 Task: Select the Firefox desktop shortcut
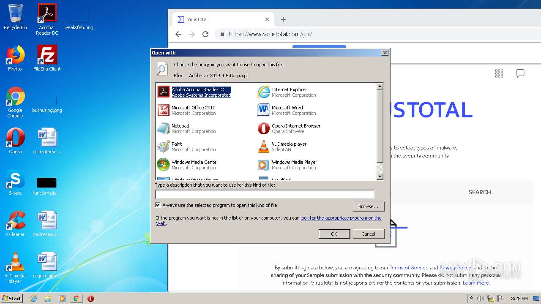pyautogui.click(x=15, y=58)
